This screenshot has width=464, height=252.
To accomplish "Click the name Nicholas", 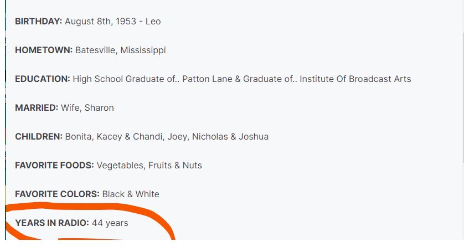I will point(210,137).
